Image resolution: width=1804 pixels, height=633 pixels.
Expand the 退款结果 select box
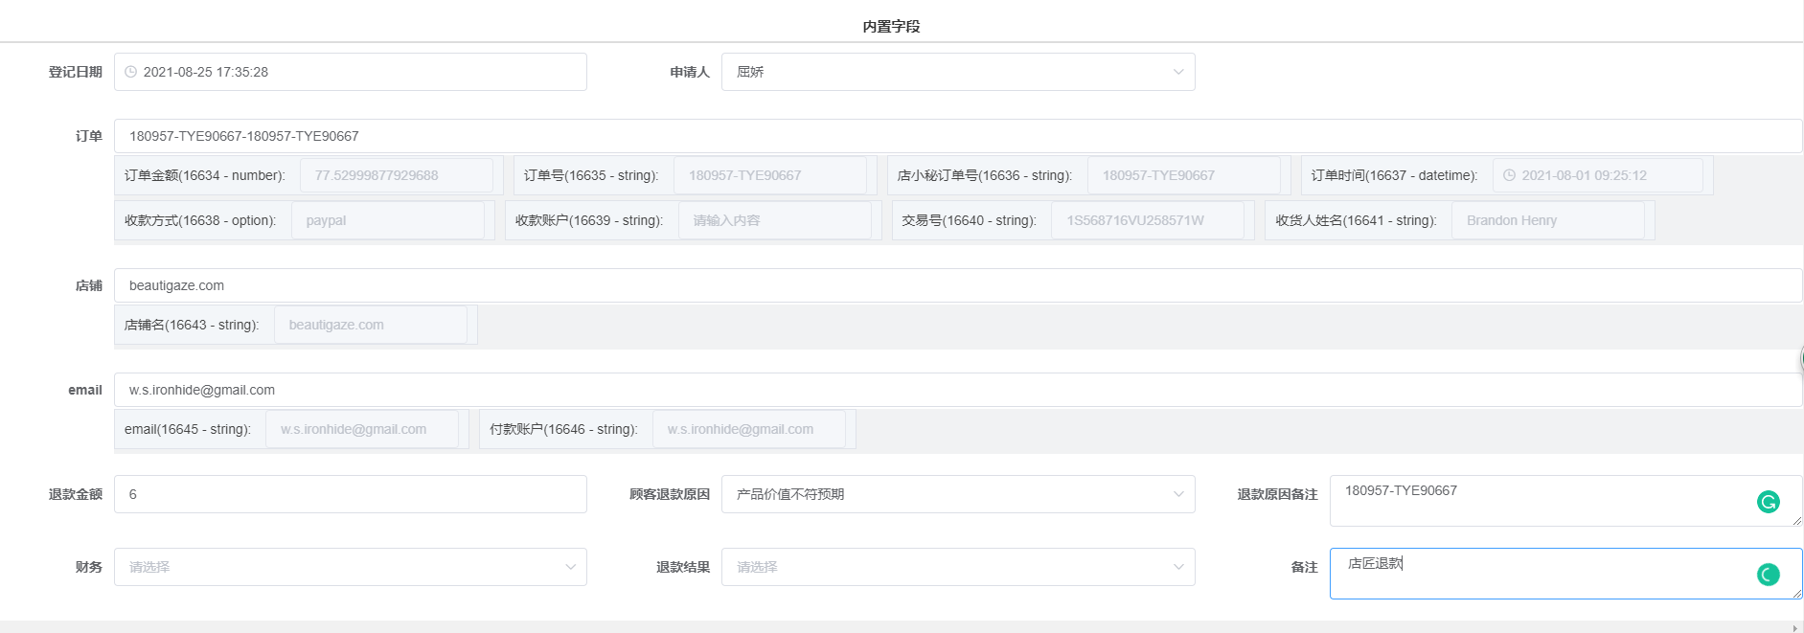[956, 567]
